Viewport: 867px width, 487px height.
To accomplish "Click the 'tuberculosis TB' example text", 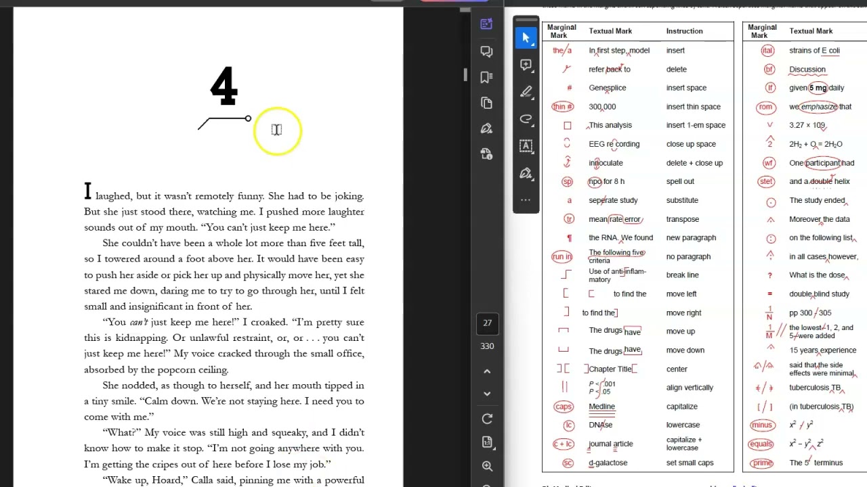I will coord(816,388).
